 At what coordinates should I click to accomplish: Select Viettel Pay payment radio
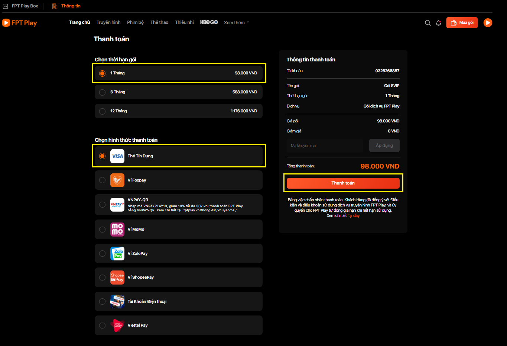tap(102, 326)
